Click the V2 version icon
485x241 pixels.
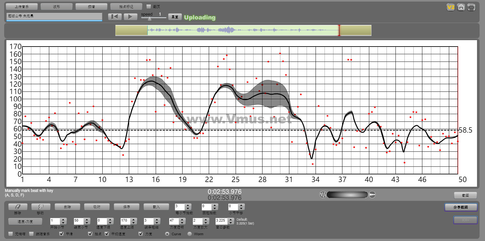pos(451,7)
